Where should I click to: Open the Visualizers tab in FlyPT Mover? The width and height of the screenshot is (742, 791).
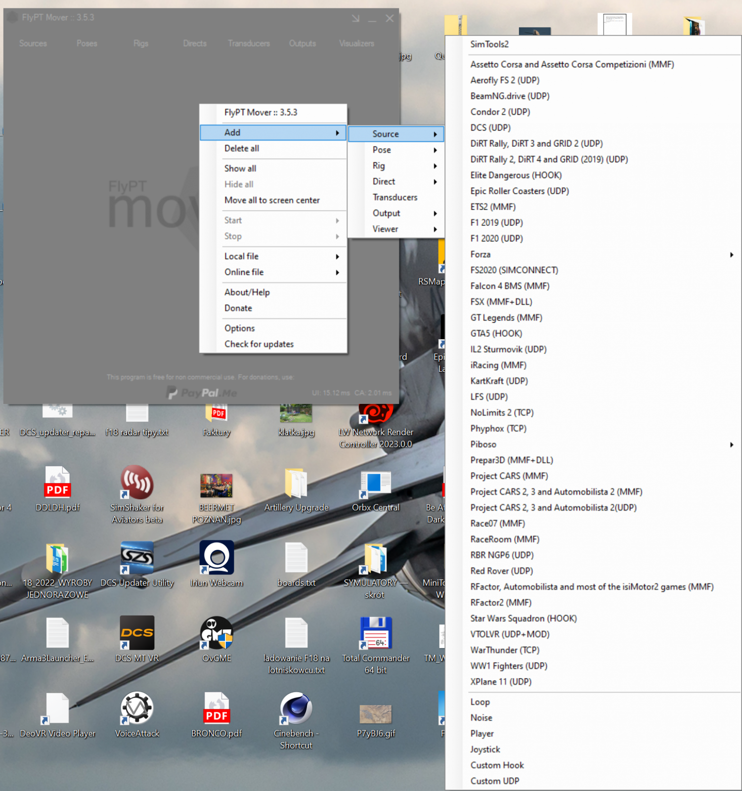click(x=356, y=44)
